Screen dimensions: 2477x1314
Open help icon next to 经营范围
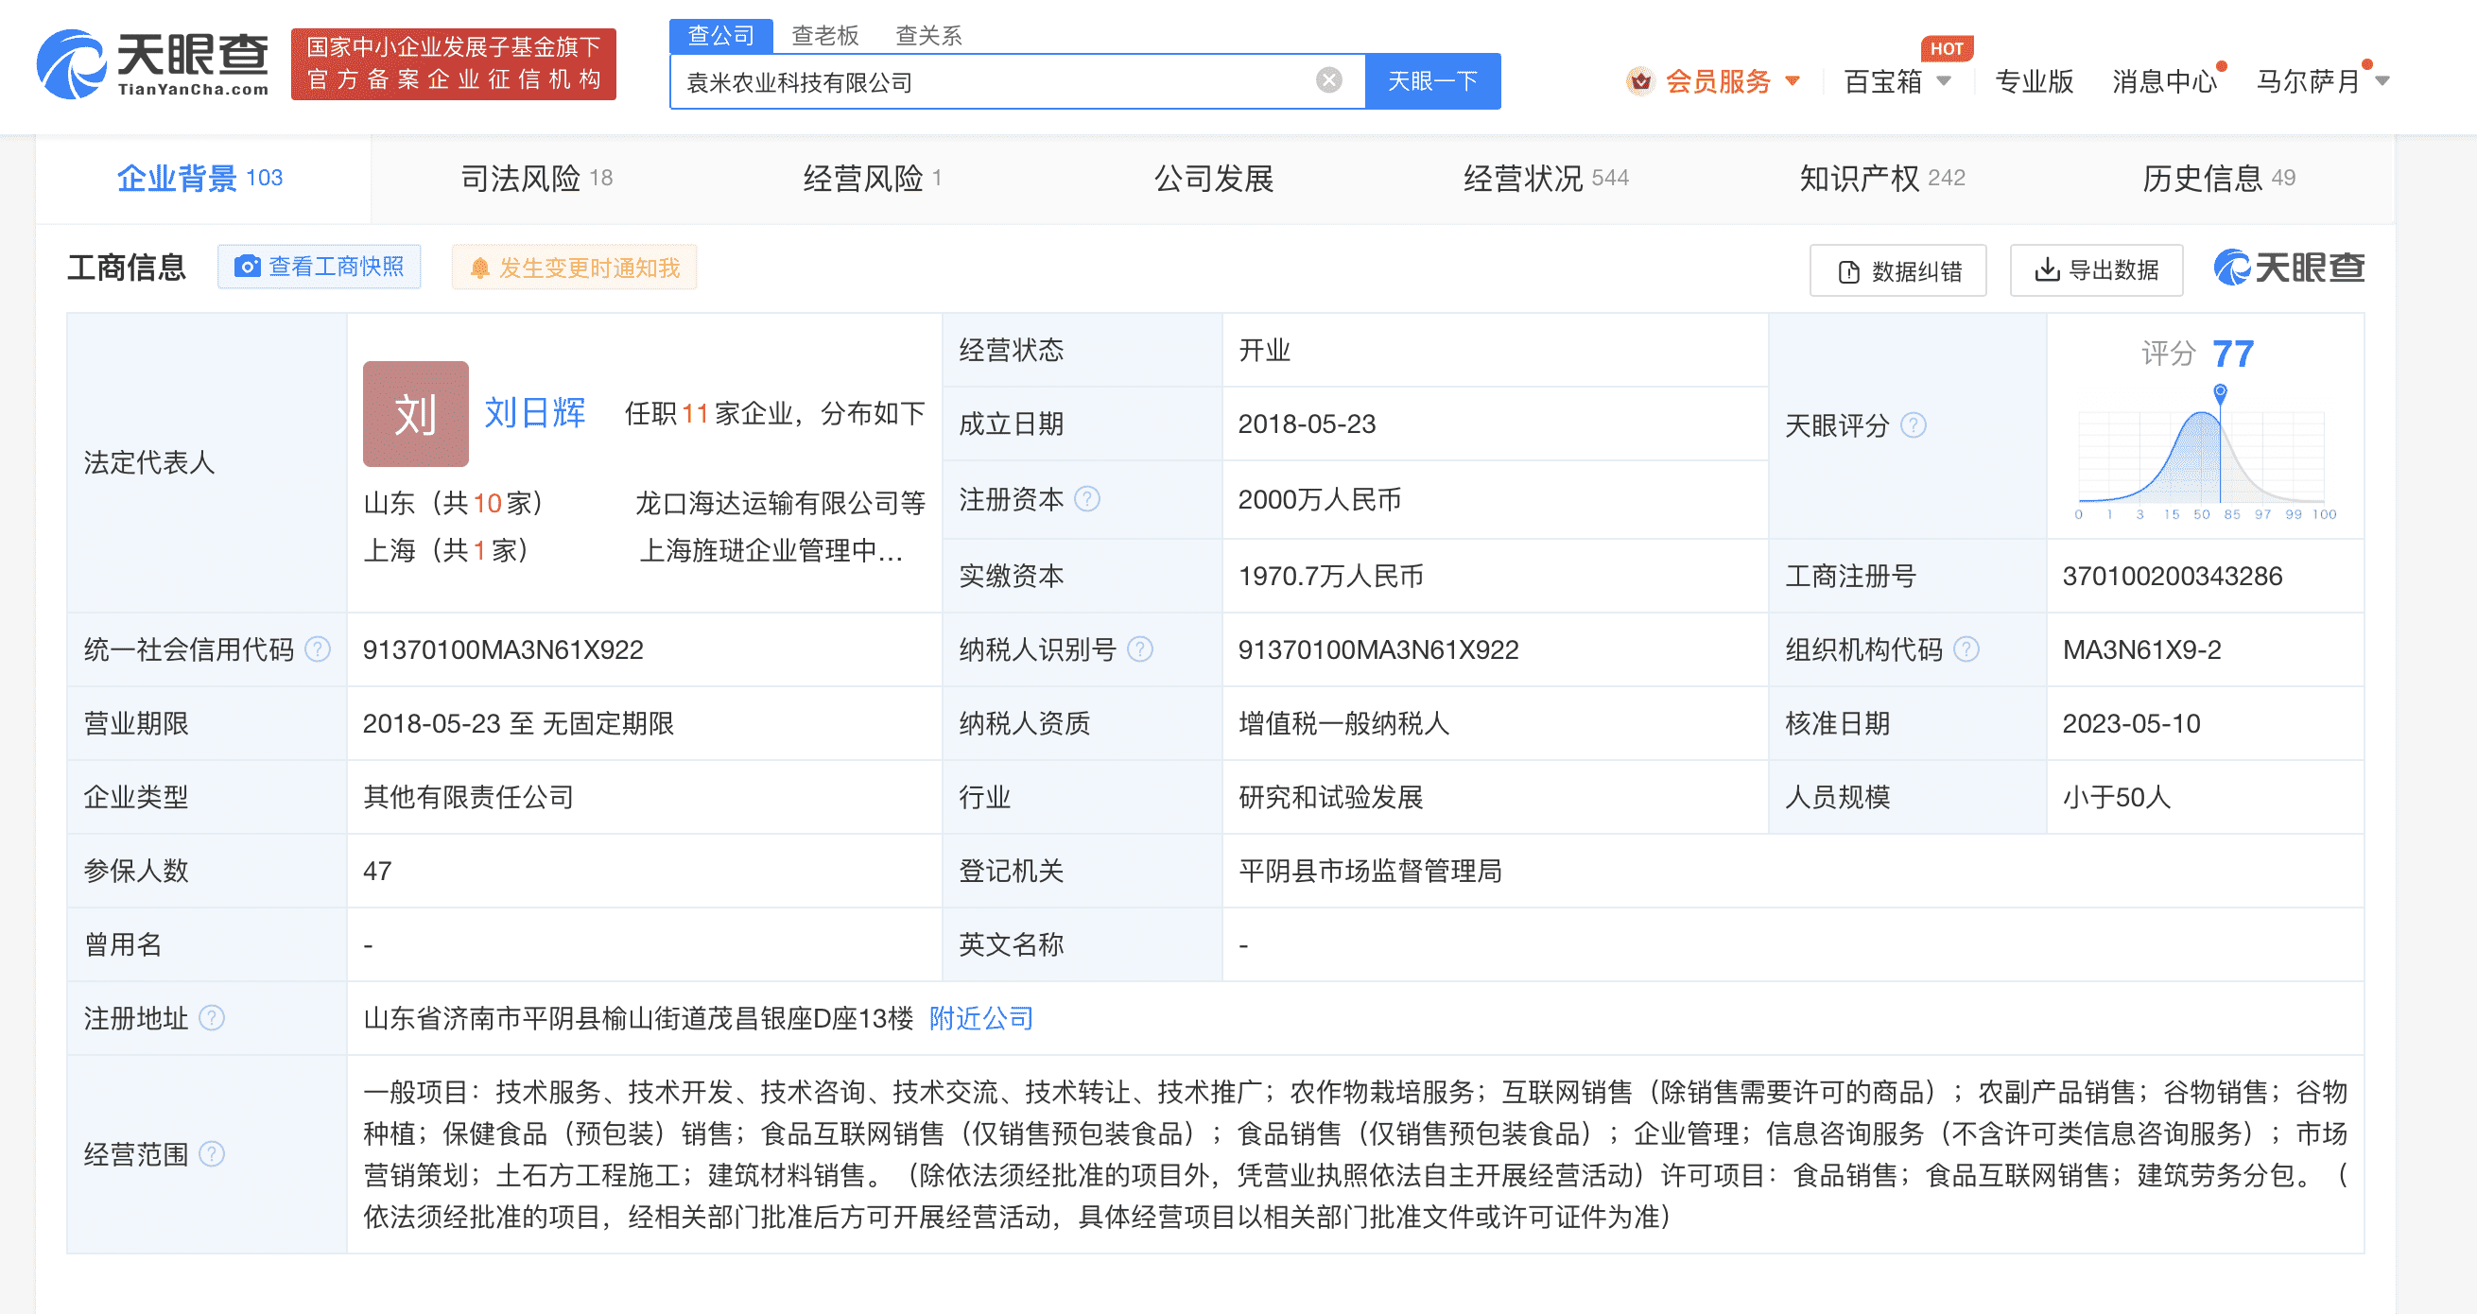[212, 1153]
